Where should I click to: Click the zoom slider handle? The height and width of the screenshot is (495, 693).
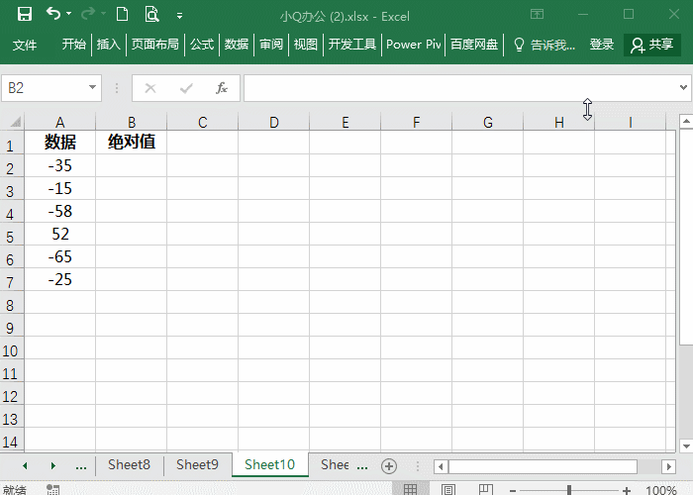(569, 490)
